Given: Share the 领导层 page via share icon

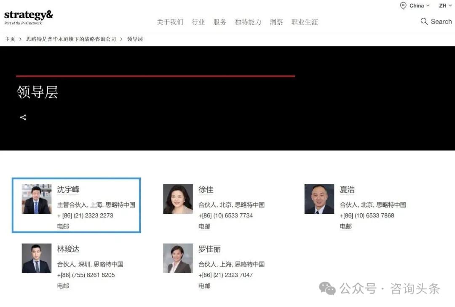Looking at the screenshot, I should coord(23,117).
